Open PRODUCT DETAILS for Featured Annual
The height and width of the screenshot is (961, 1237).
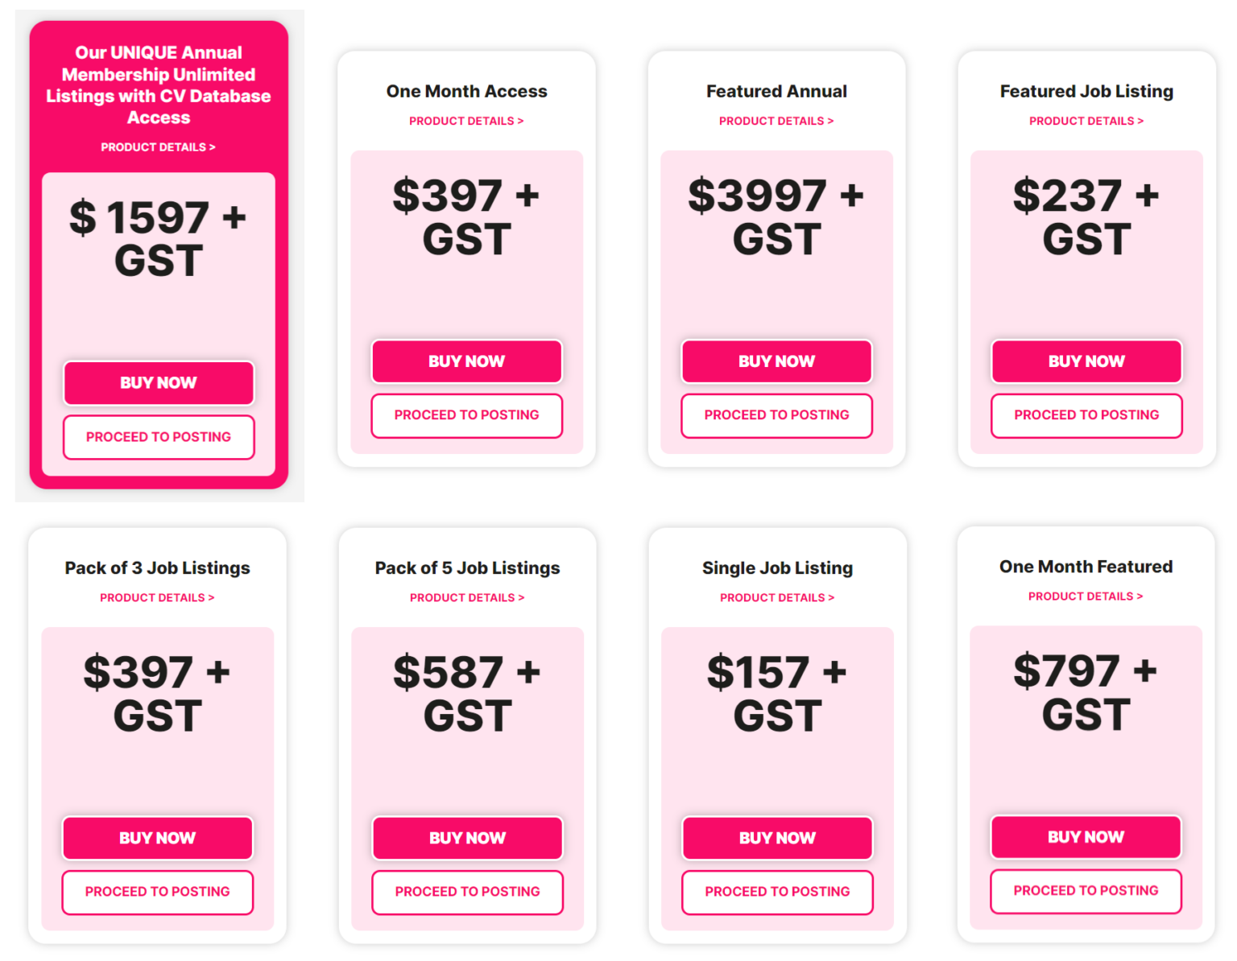(776, 121)
